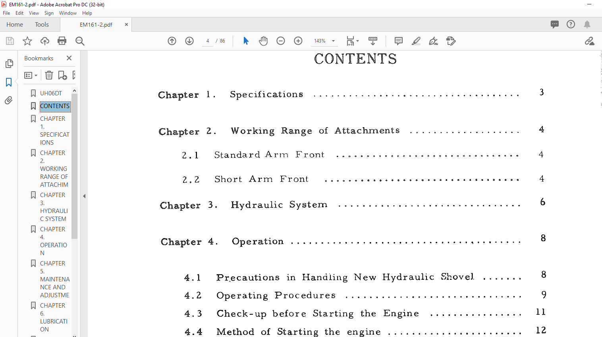Select the highlight text pen tool
The height and width of the screenshot is (337, 602).
coord(416,41)
